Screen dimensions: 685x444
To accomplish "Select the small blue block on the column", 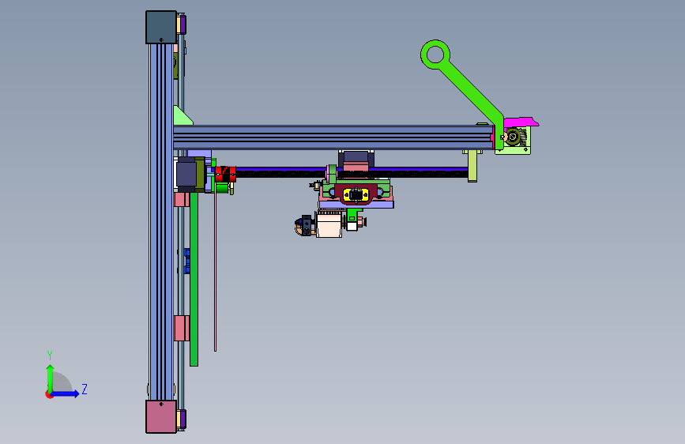I will coord(187,261).
